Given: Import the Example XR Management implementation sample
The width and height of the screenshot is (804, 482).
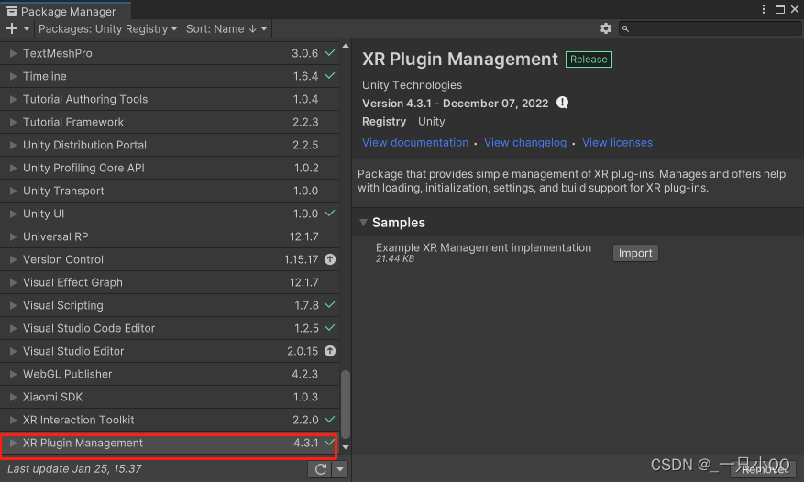Looking at the screenshot, I should coord(635,253).
